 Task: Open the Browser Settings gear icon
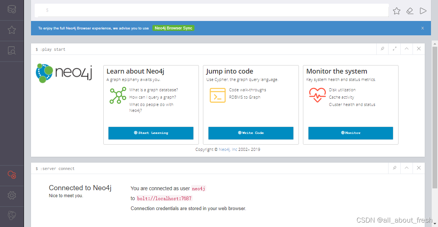tap(12, 195)
